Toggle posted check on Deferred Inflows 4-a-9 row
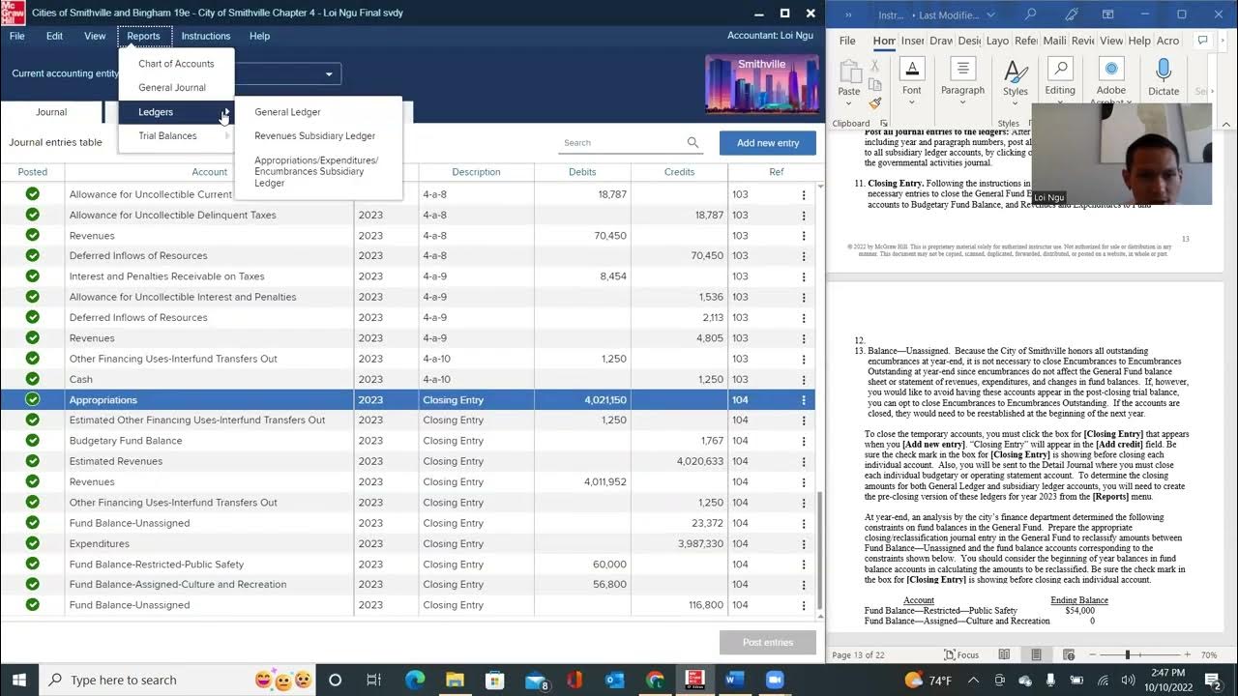Viewport: 1238px width, 696px height. (x=33, y=317)
